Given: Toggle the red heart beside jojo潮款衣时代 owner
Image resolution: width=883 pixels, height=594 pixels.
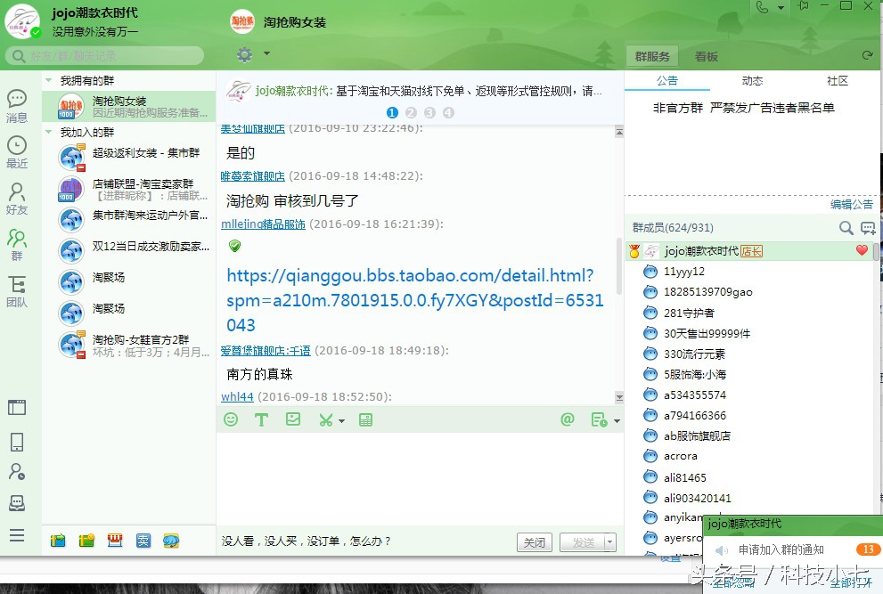Looking at the screenshot, I should pyautogui.click(x=861, y=250).
